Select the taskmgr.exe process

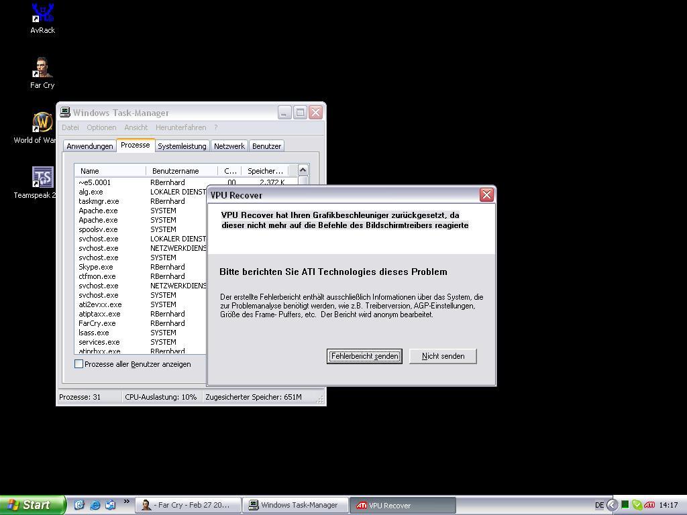tap(141, 201)
